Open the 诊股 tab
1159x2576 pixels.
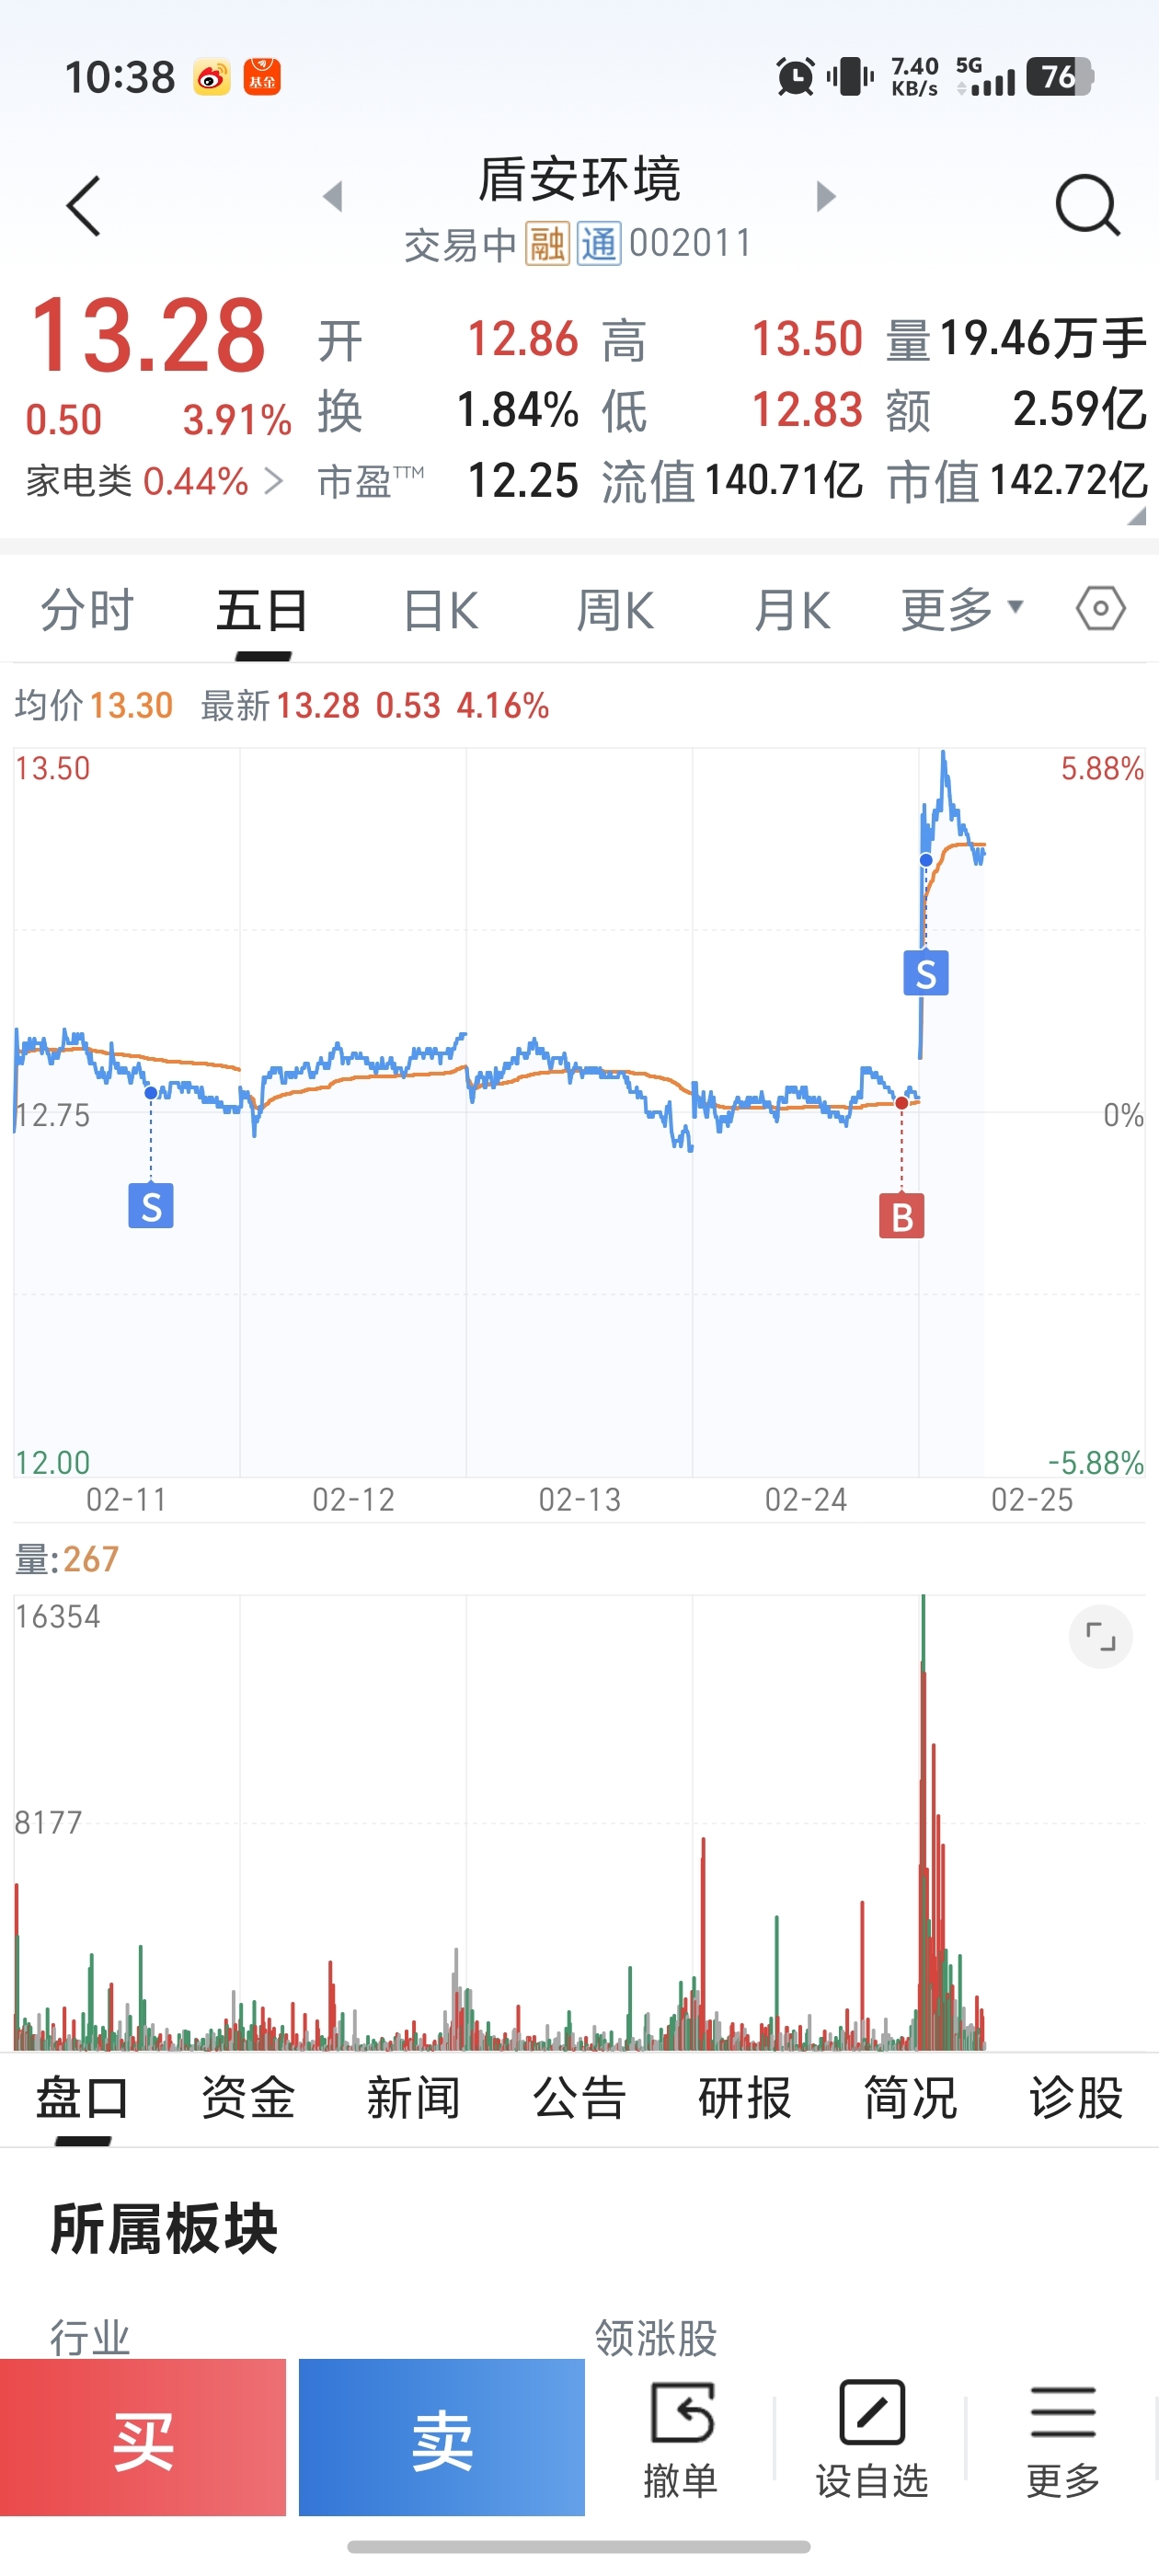[1076, 2097]
